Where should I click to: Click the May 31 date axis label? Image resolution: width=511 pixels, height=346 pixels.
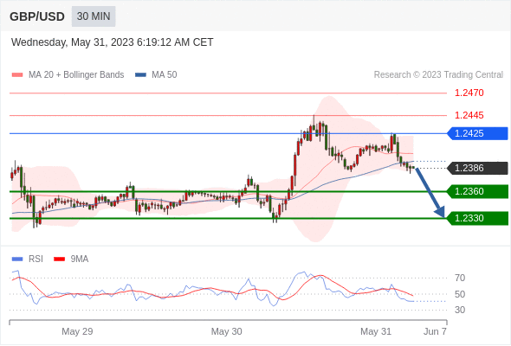[376, 331]
